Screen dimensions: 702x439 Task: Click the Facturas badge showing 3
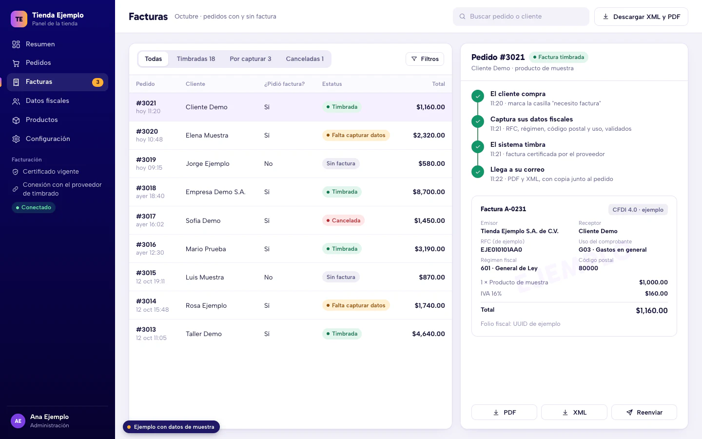tap(97, 82)
